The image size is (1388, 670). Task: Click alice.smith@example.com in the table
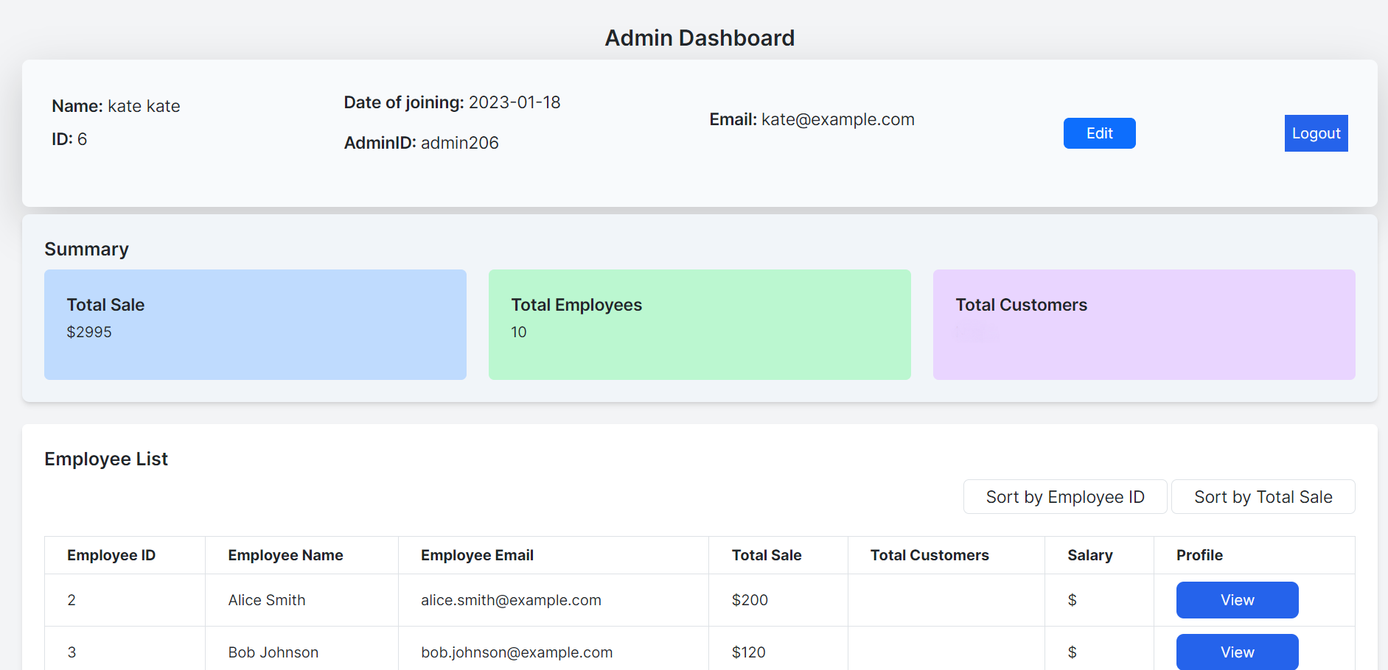coord(511,600)
